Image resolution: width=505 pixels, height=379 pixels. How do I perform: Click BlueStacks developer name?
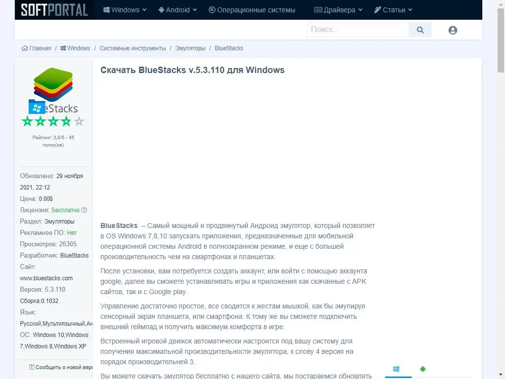74,255
